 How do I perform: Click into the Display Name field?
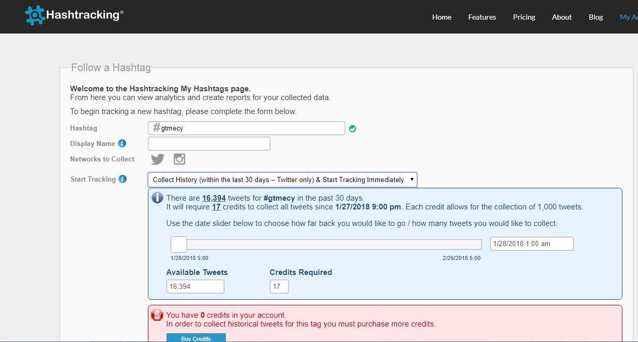click(209, 143)
